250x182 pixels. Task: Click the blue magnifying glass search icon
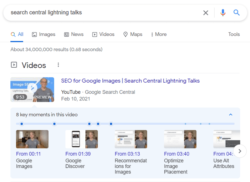pos(236,13)
